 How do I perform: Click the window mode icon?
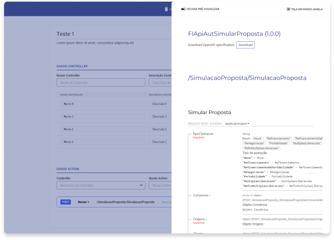(288, 9)
